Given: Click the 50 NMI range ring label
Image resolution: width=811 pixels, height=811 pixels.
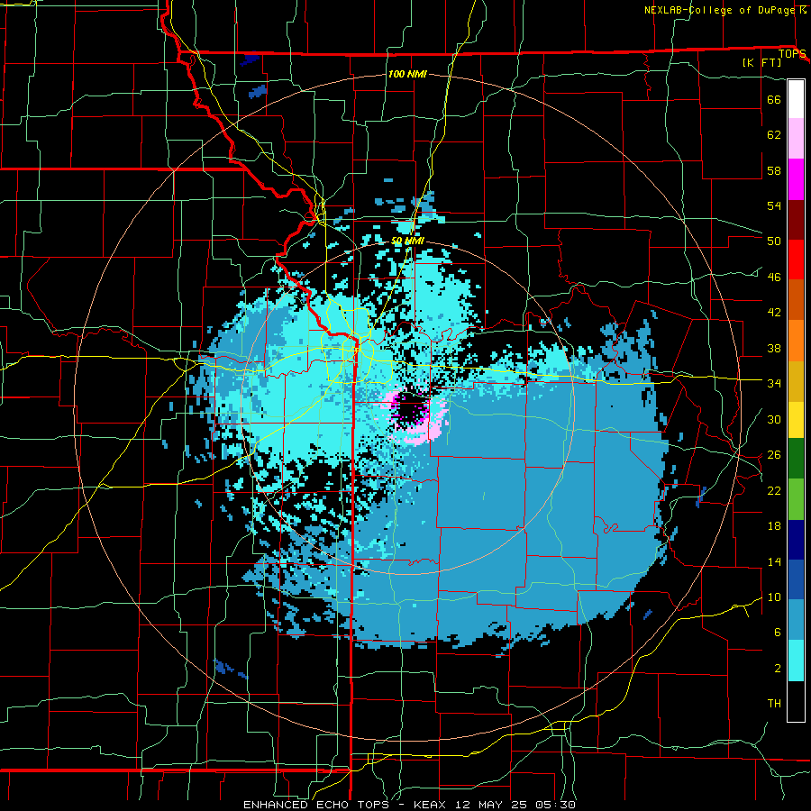Looking at the screenshot, I should tap(407, 241).
